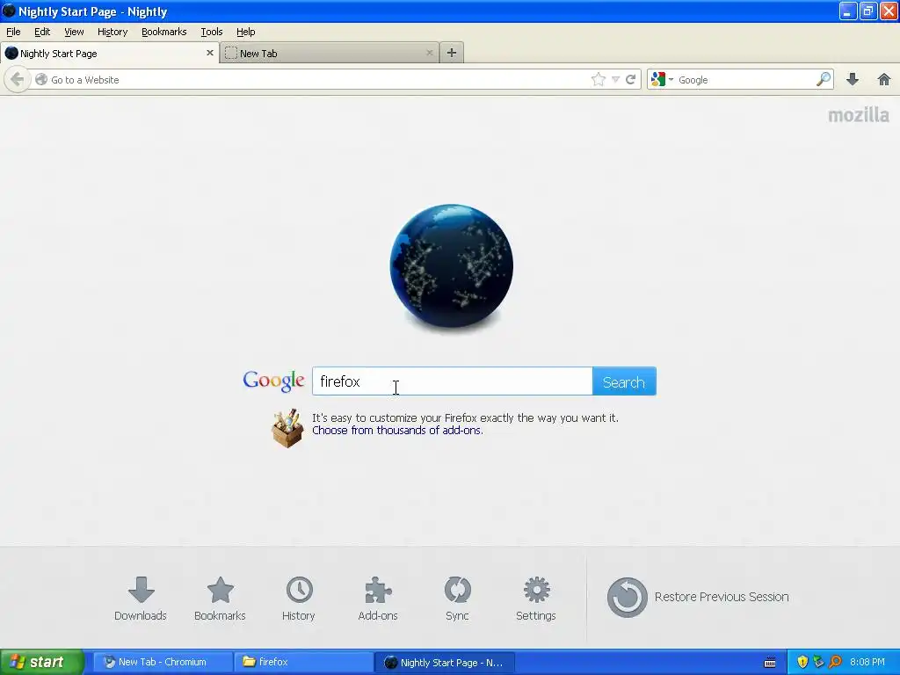Image resolution: width=900 pixels, height=675 pixels.
Task: Click the network connection tray icon
Action: (819, 662)
